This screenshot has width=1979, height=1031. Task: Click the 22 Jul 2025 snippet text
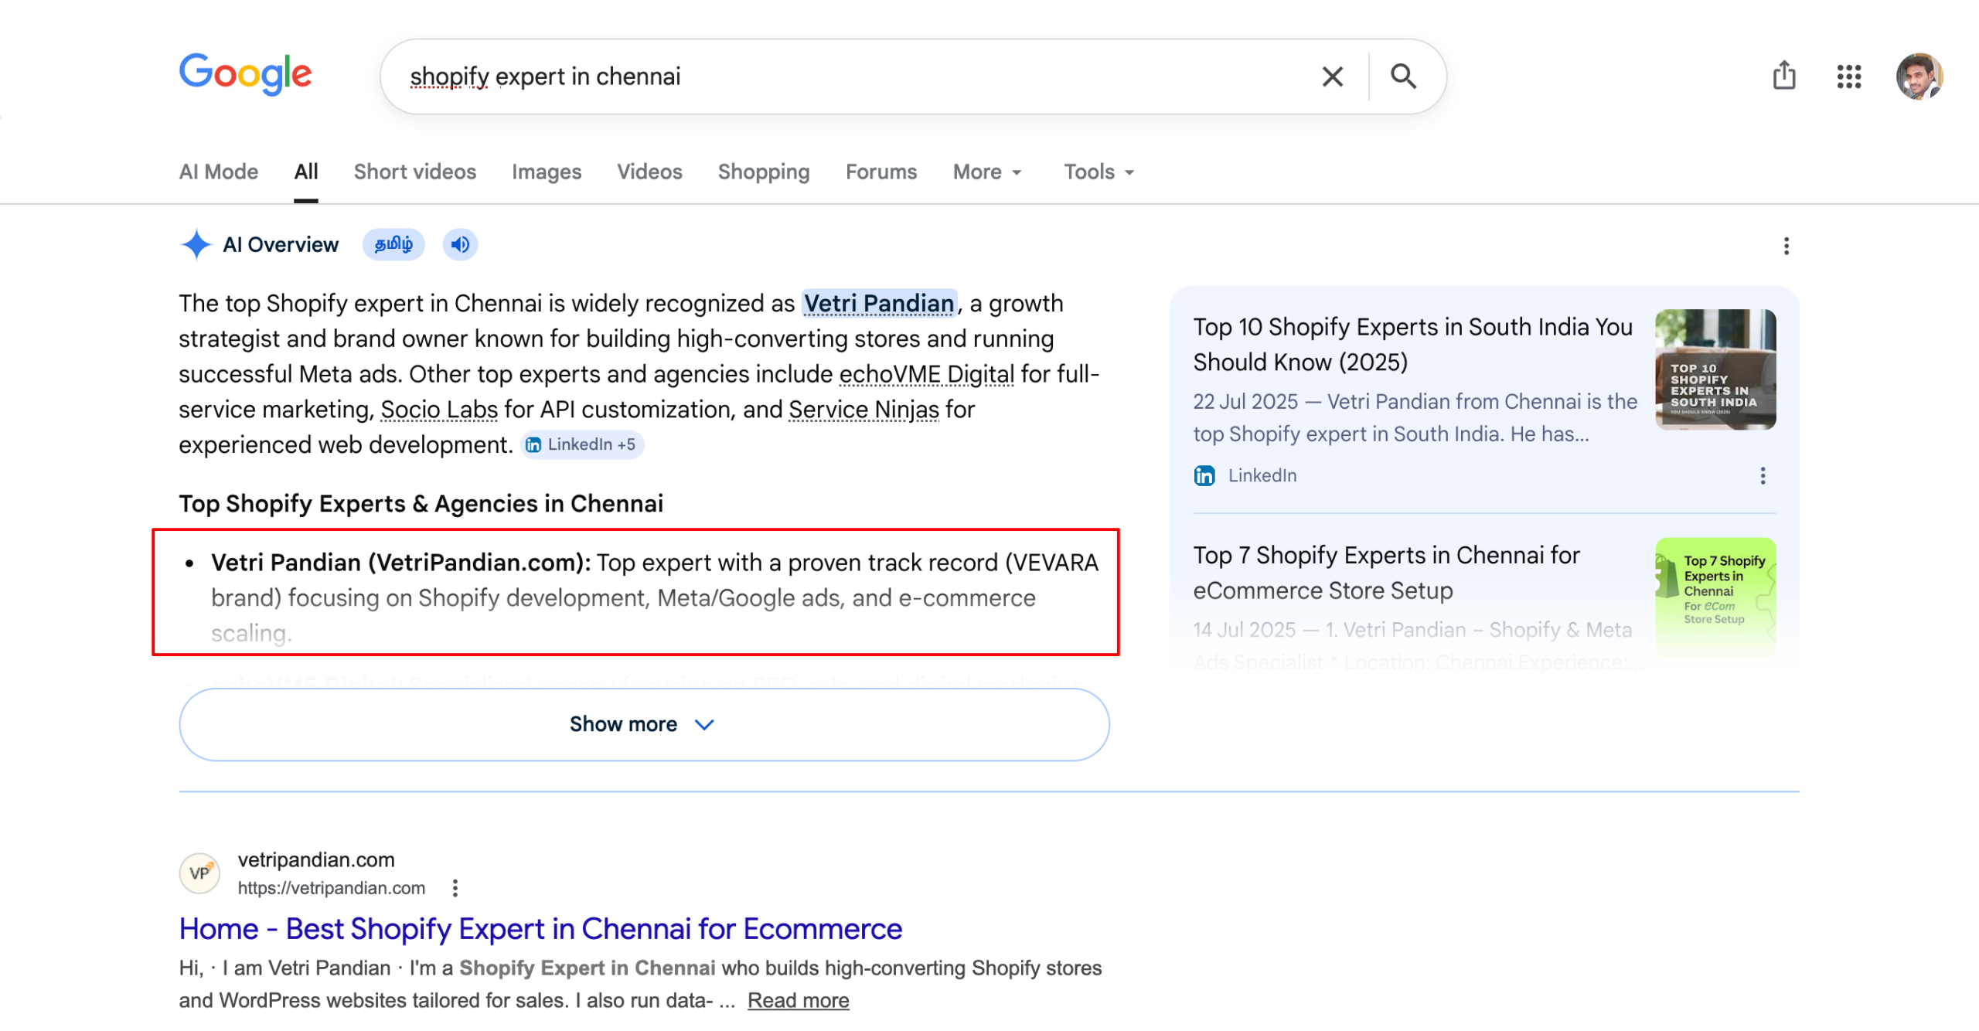pos(1415,418)
